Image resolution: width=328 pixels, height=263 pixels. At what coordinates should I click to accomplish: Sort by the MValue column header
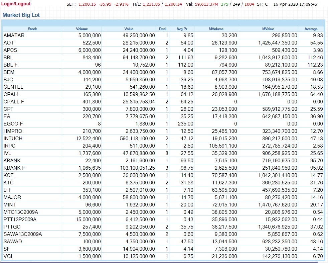[x=268, y=29]
